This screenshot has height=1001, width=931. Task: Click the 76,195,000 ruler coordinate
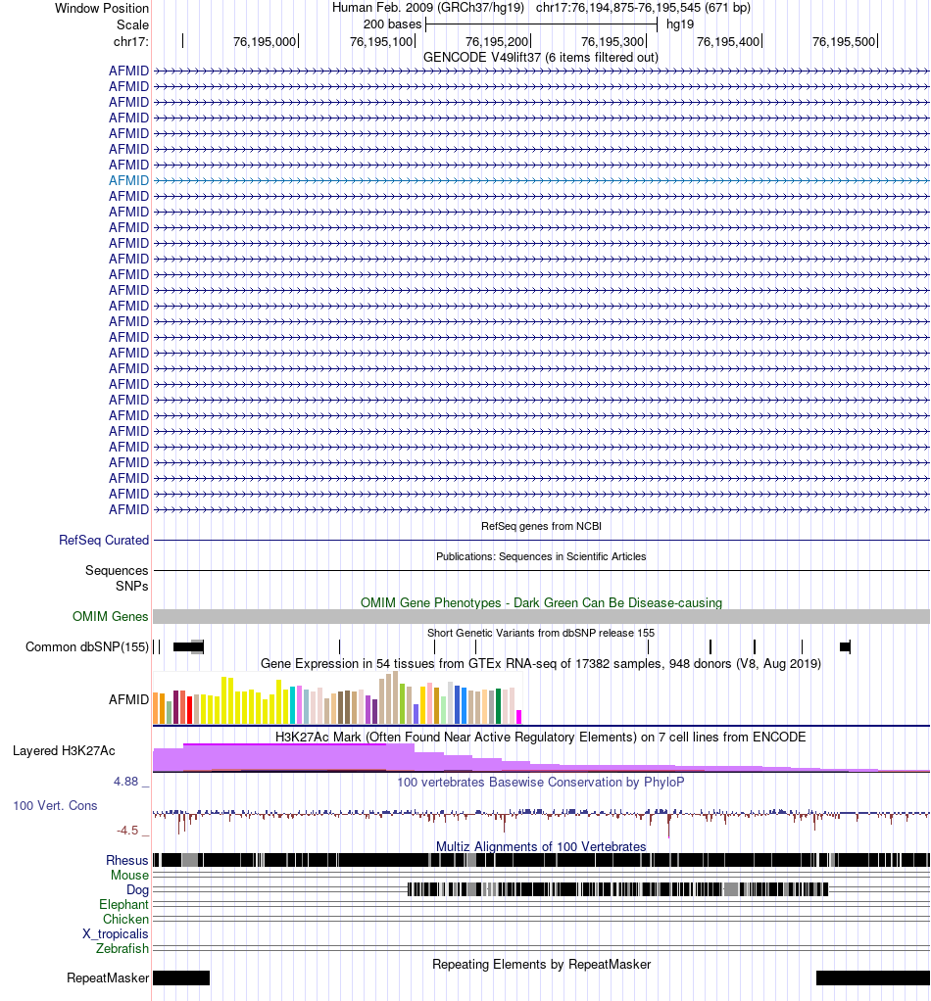click(x=265, y=41)
